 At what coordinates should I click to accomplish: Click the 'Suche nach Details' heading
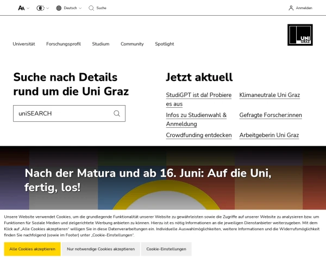tap(71, 84)
